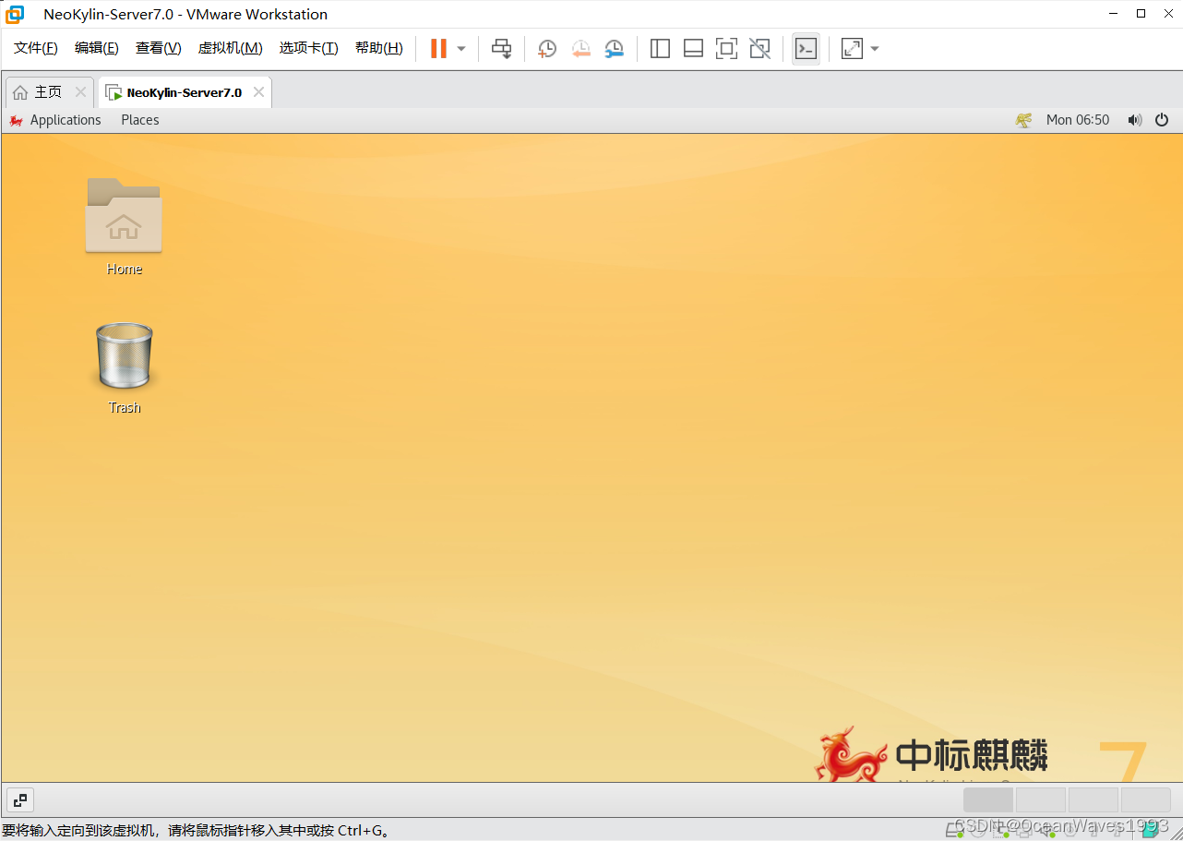Viewport: 1183px width, 841px height.
Task: Open the 编辑(E) menu
Action: click(97, 48)
